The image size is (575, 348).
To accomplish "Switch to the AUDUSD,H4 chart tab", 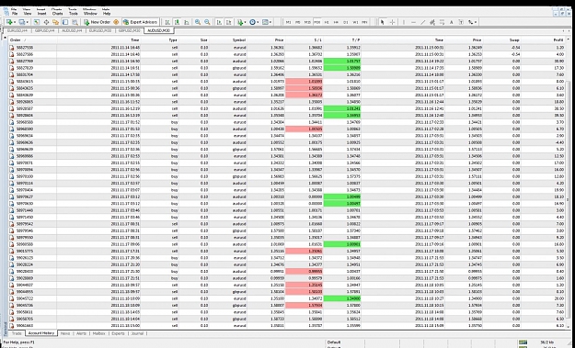I will 72,30.
